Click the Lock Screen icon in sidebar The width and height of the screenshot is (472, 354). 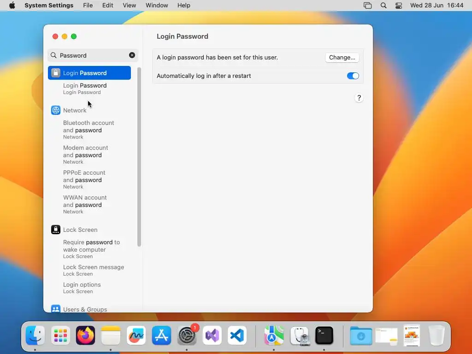click(x=56, y=230)
